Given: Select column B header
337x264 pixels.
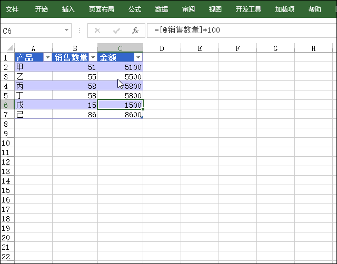Looking at the screenshot, I should tap(75, 48).
